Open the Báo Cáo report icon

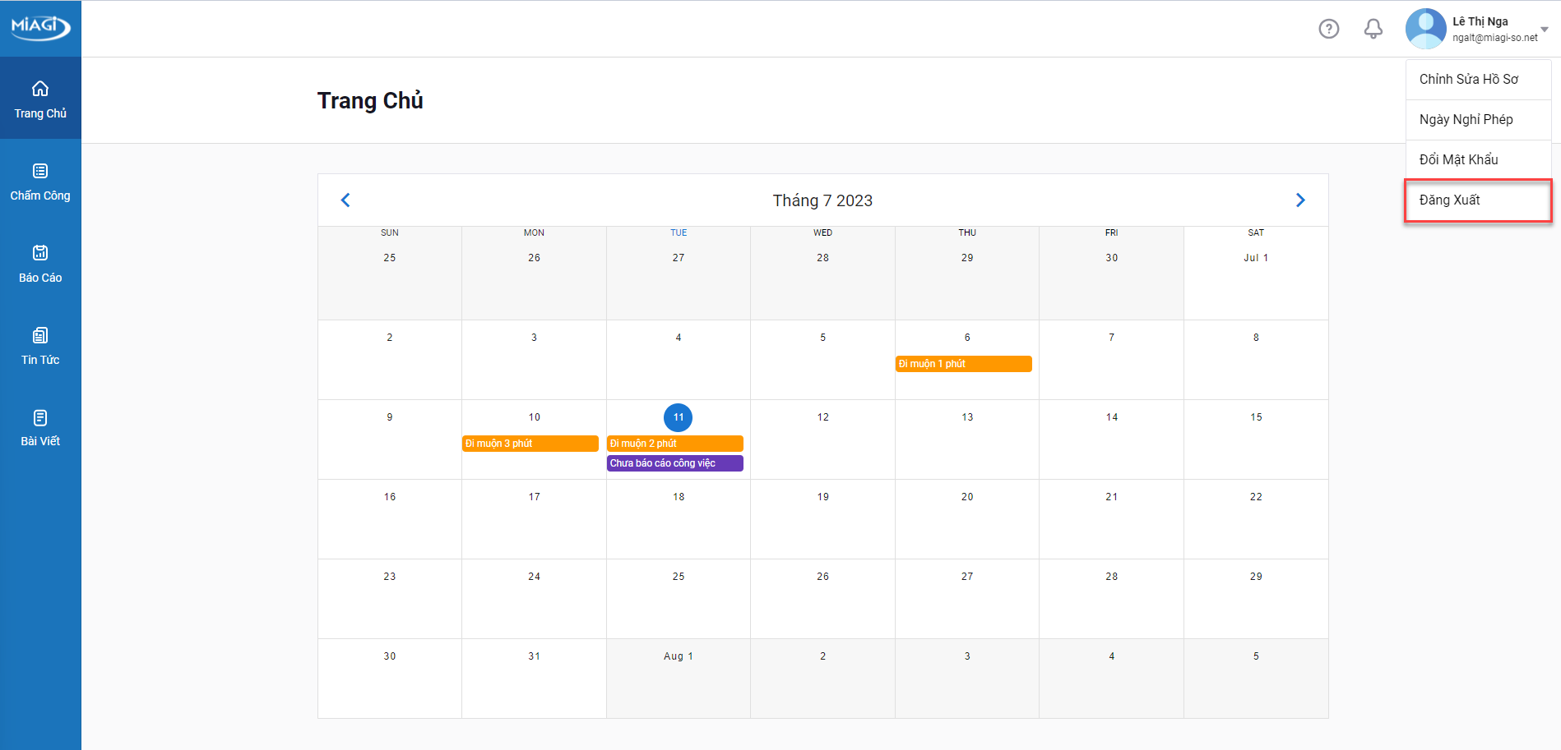pos(40,253)
